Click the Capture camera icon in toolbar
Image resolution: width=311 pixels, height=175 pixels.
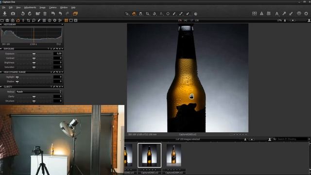click(13, 14)
